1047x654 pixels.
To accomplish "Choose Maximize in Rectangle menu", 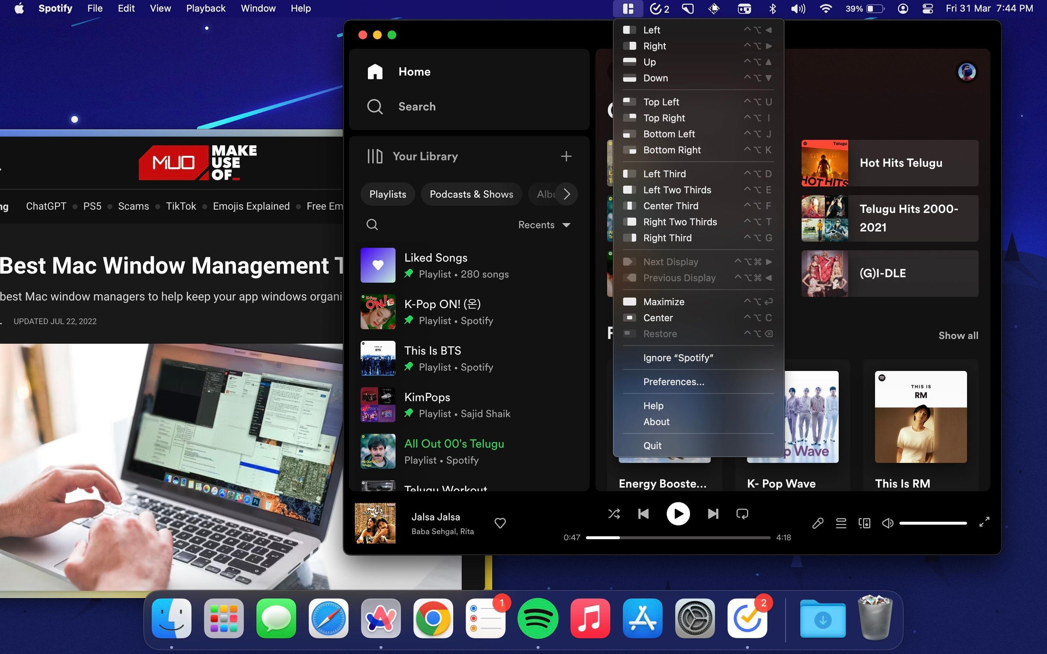I will tap(698, 302).
